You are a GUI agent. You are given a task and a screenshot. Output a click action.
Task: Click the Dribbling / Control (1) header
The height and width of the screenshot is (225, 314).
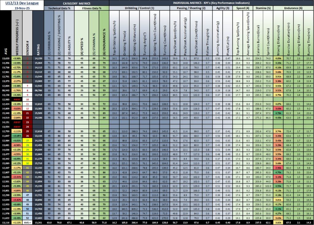(139, 8)
